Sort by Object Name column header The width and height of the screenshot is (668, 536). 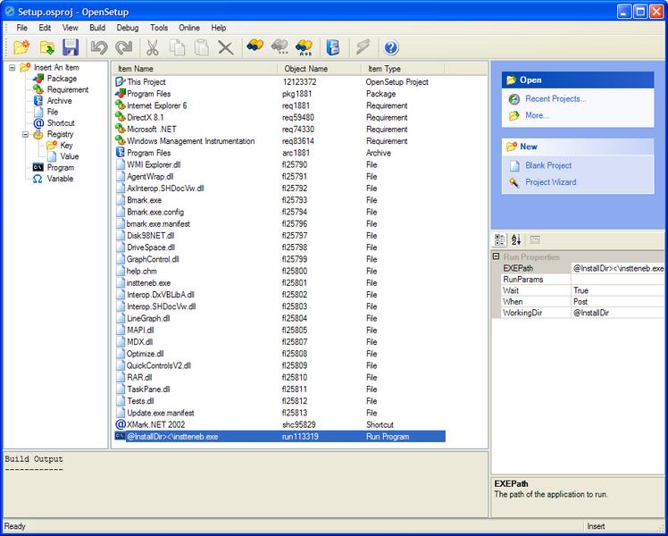320,69
